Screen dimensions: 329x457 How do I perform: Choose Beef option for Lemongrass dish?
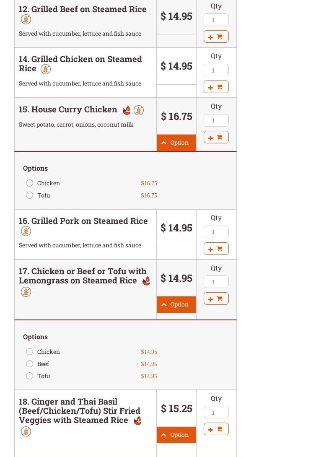pos(29,364)
